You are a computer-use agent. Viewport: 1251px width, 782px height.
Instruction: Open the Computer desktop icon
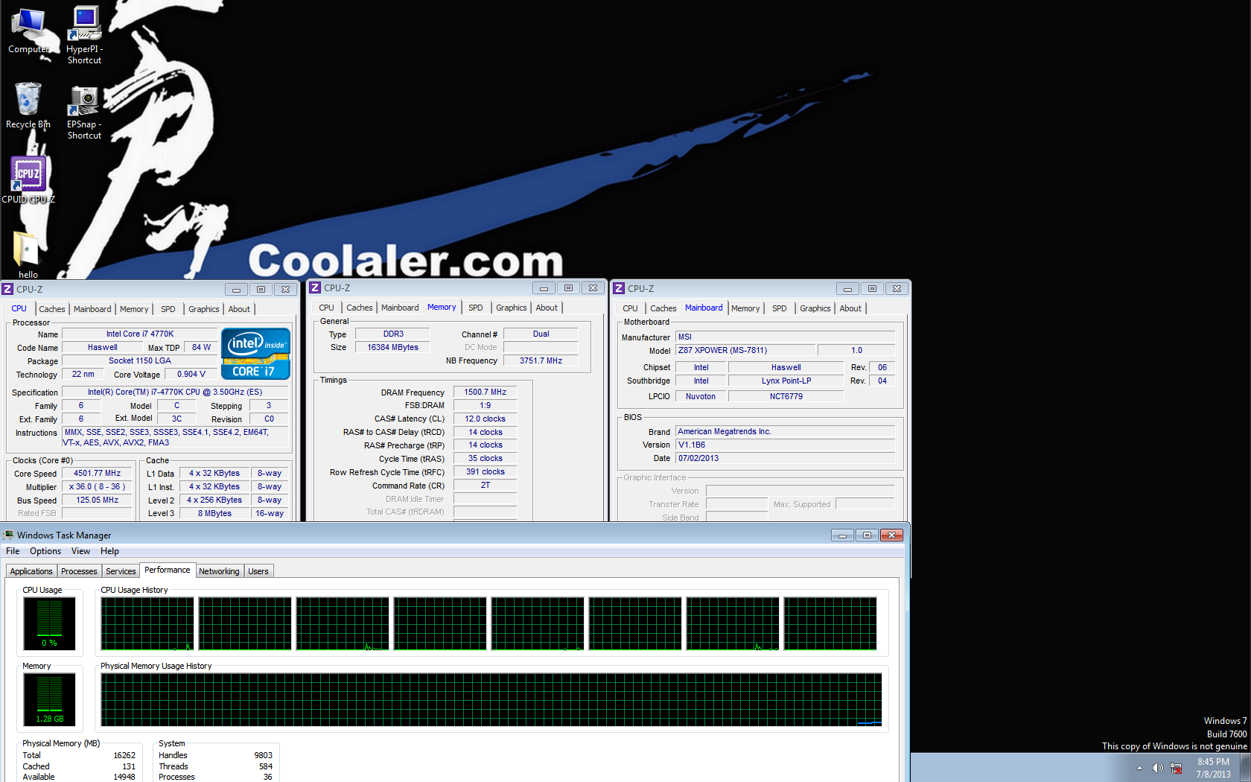(28, 31)
